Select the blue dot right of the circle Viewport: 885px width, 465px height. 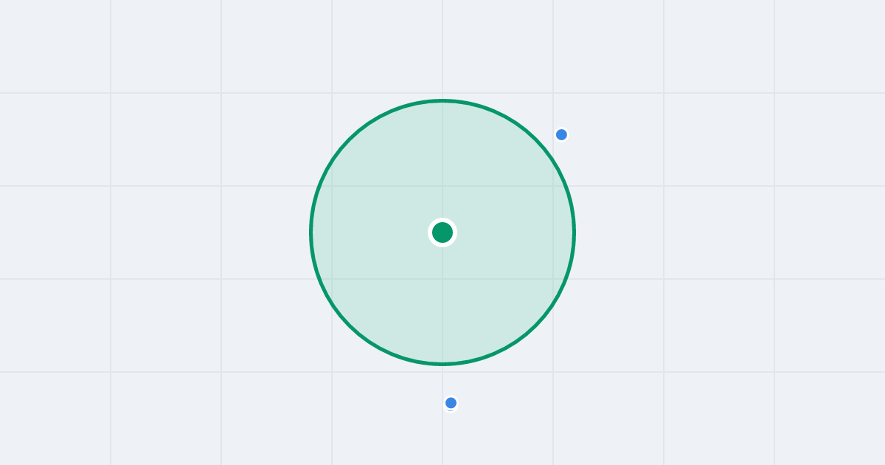[x=561, y=134]
